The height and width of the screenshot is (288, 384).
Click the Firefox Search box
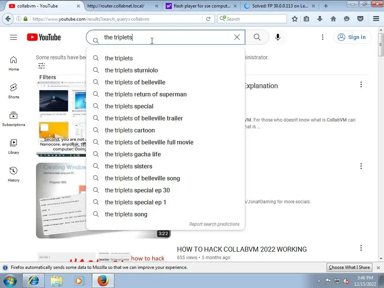pyautogui.click(x=252, y=19)
